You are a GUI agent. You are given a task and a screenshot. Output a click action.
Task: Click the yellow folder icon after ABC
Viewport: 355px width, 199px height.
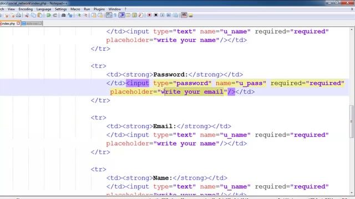click(x=191, y=15)
